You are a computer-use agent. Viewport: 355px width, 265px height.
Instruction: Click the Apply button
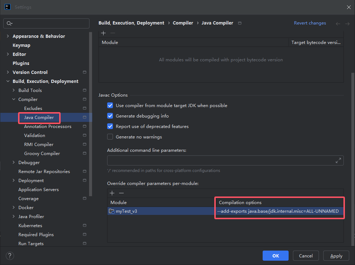click(336, 256)
